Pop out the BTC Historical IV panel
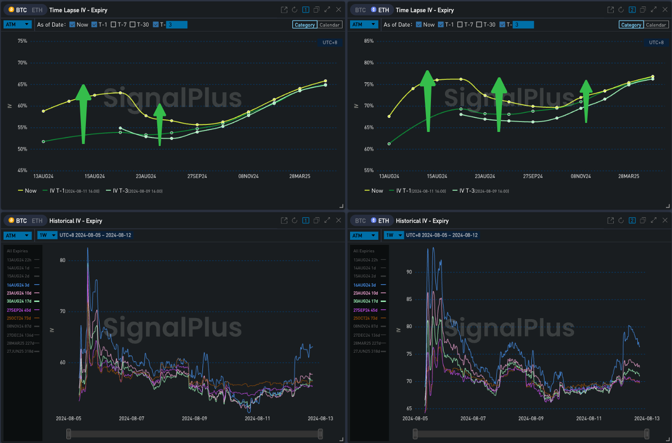Image resolution: width=672 pixels, height=443 pixels. coord(284,220)
